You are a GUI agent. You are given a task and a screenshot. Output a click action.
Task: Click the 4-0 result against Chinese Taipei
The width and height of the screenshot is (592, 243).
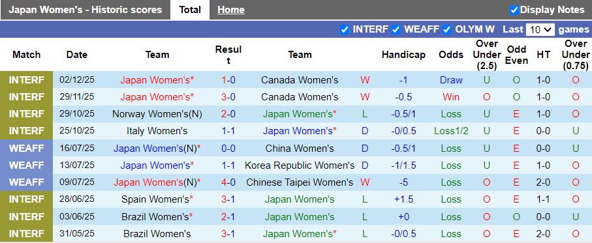228,182
